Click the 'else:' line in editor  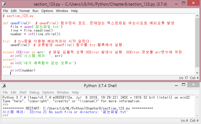[7, 67]
